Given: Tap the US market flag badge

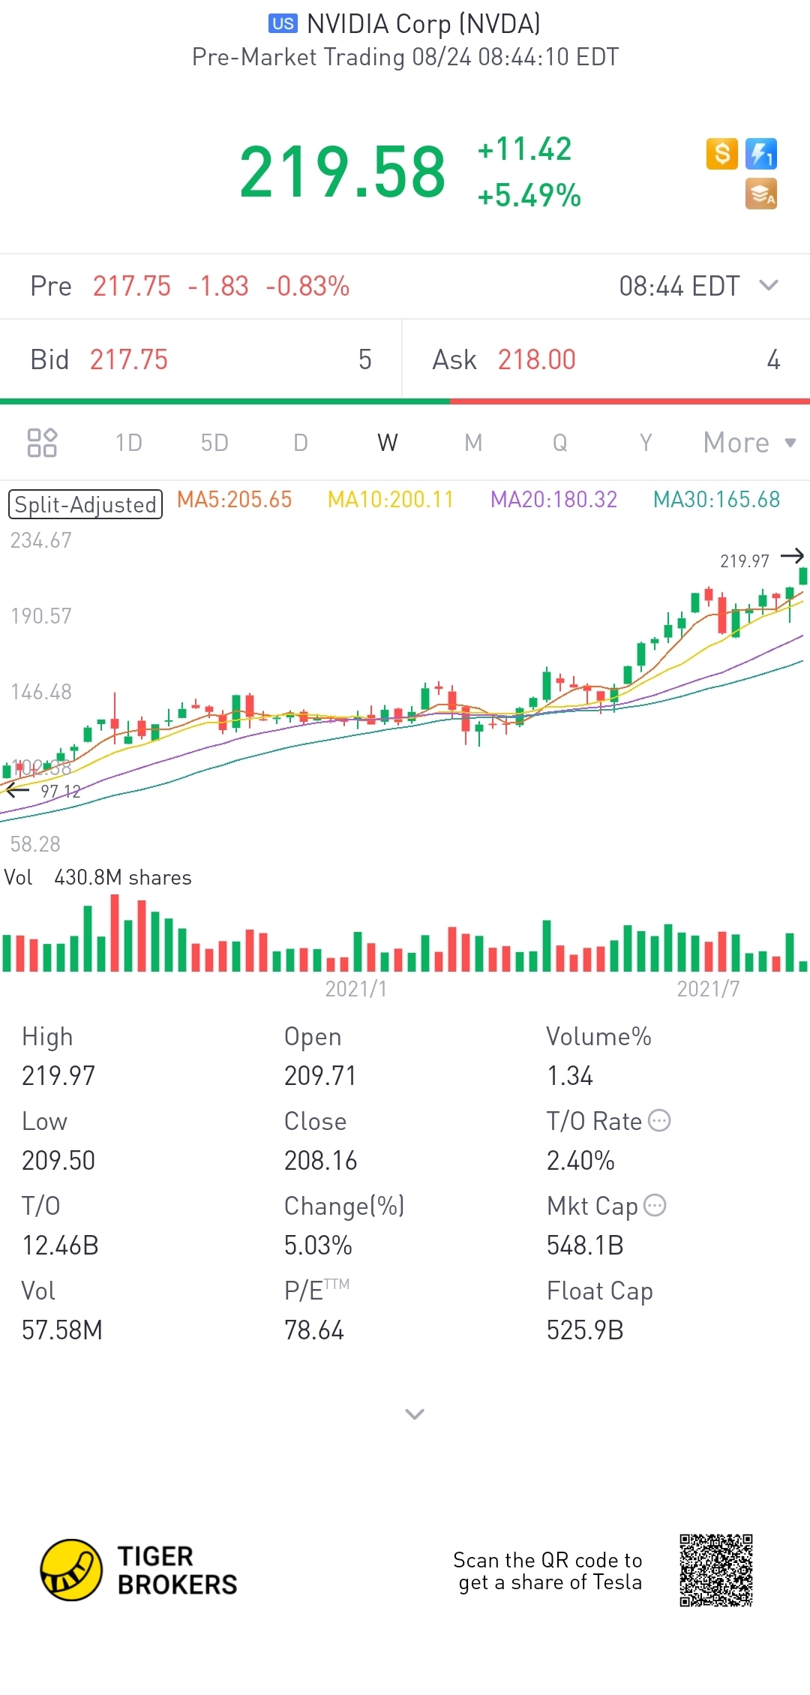Looking at the screenshot, I should coord(283,23).
